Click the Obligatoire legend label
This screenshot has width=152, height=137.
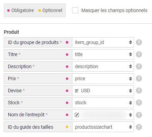coord(22,10)
